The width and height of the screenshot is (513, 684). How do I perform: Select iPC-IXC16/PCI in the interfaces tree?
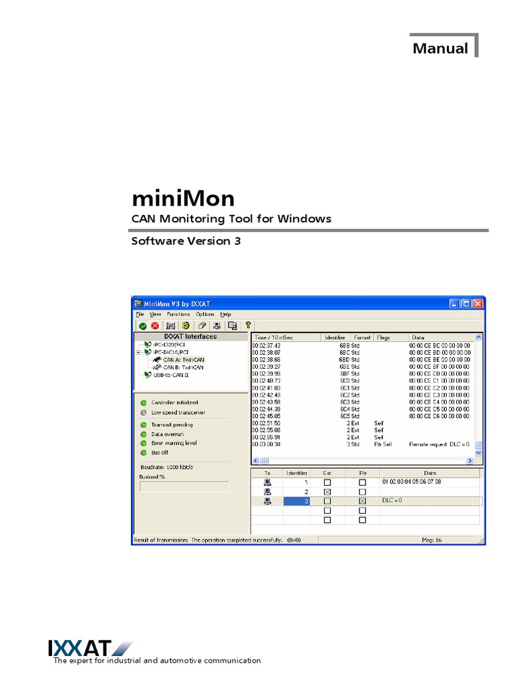click(171, 352)
